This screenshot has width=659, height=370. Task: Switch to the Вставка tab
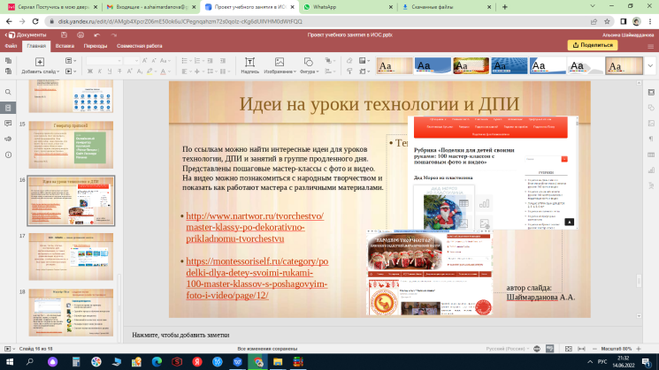65,44
